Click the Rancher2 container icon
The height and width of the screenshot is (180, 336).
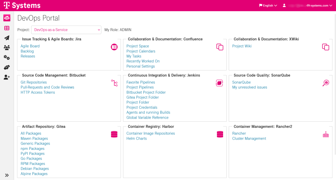[326, 134]
